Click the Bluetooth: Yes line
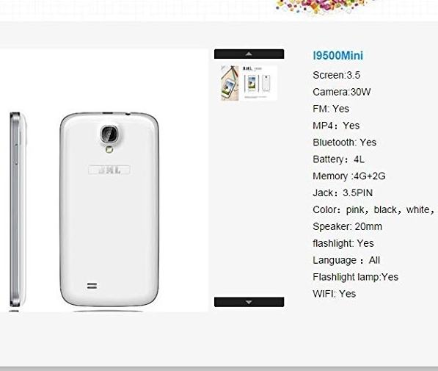 (x=344, y=143)
